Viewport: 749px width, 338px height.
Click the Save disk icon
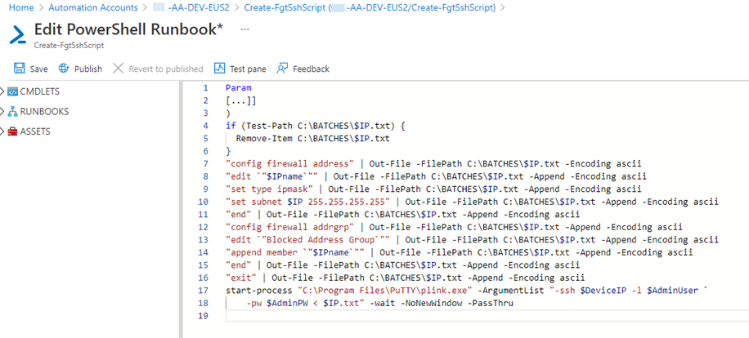(20, 69)
